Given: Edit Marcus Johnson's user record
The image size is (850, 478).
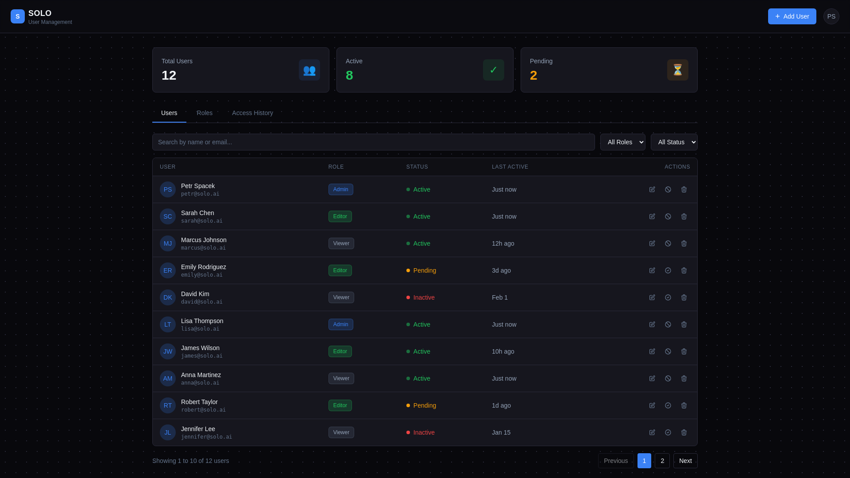Looking at the screenshot, I should [652, 243].
